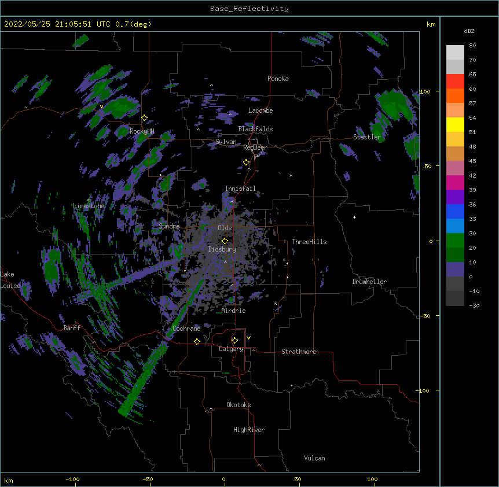
Task: Click the Drumheller label
Action: [369, 282]
